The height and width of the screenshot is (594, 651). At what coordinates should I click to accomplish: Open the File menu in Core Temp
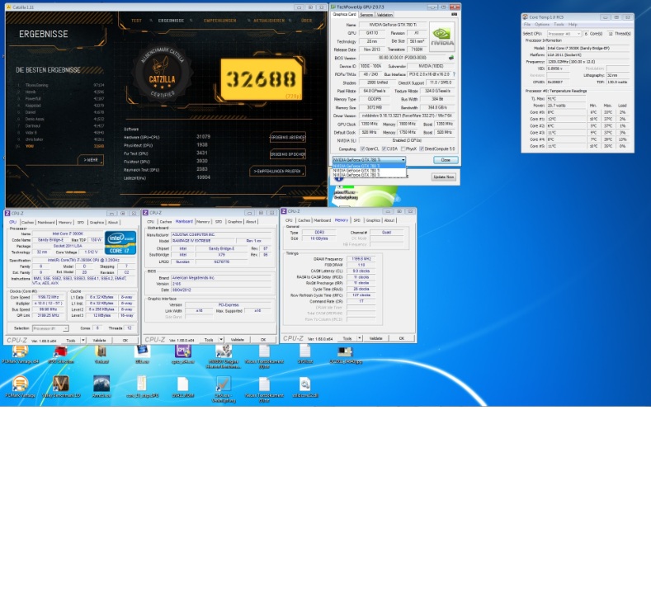527,25
